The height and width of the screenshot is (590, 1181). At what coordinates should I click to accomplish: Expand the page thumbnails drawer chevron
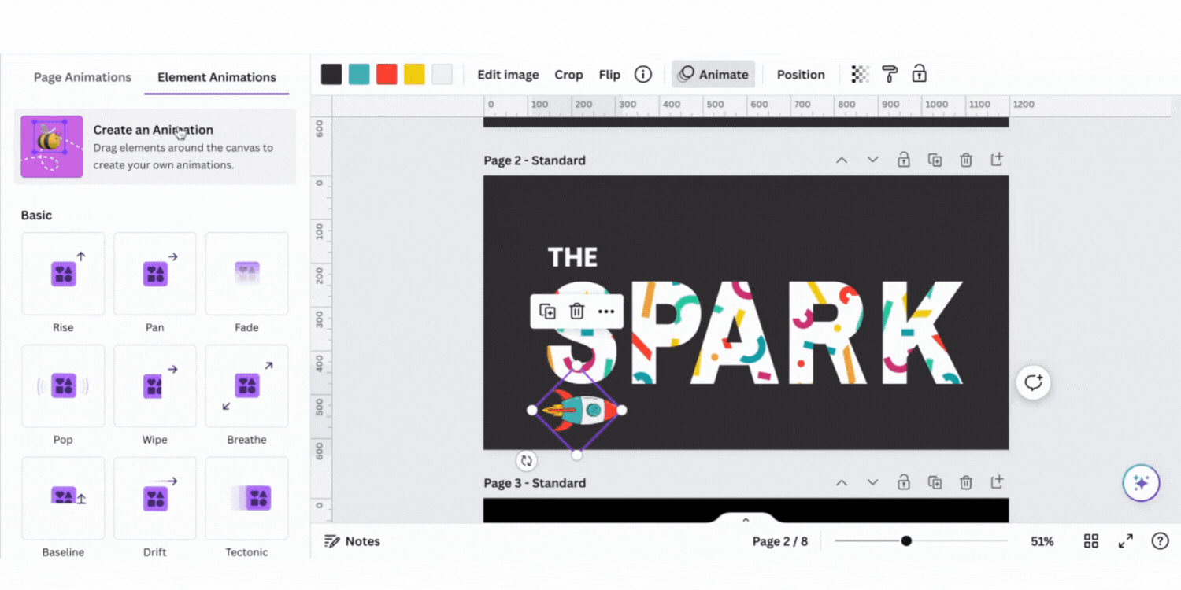point(746,520)
